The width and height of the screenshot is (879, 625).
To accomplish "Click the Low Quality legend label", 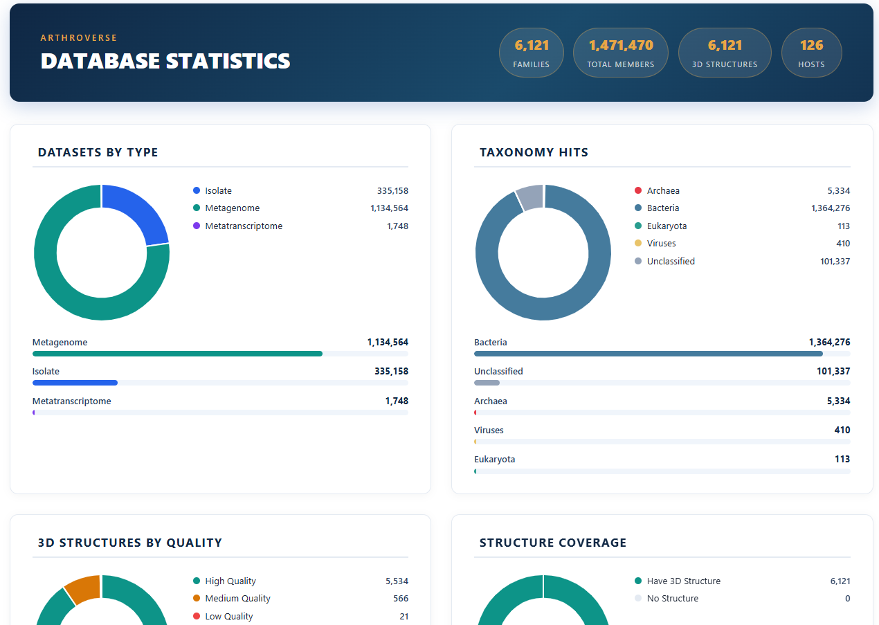I will (229, 616).
